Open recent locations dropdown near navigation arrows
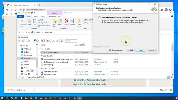Viewport: 178px width, 100px height. coord(26,32)
